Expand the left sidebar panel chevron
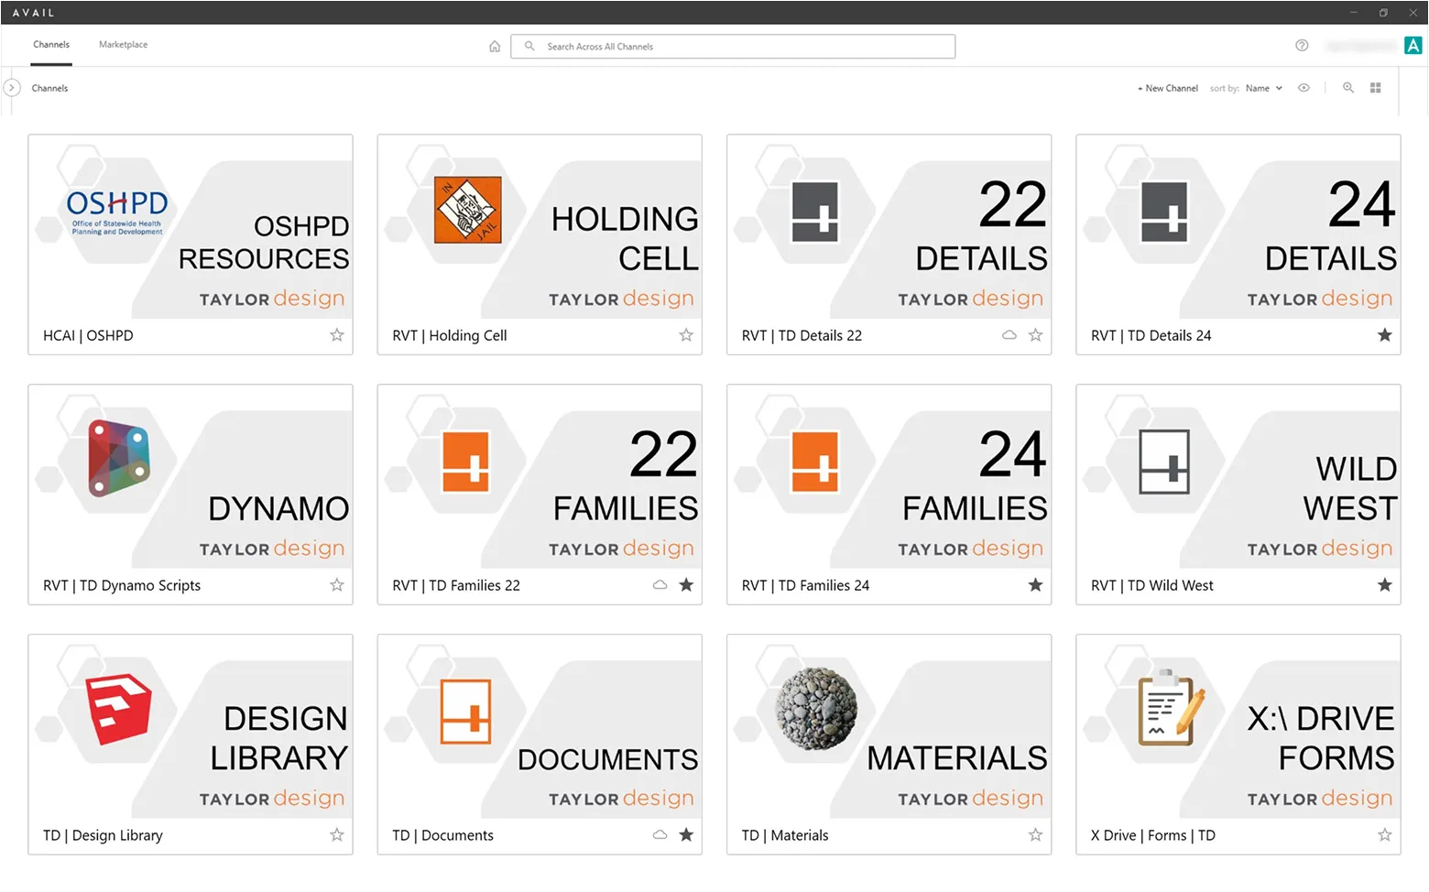The height and width of the screenshot is (892, 1429). (x=12, y=88)
